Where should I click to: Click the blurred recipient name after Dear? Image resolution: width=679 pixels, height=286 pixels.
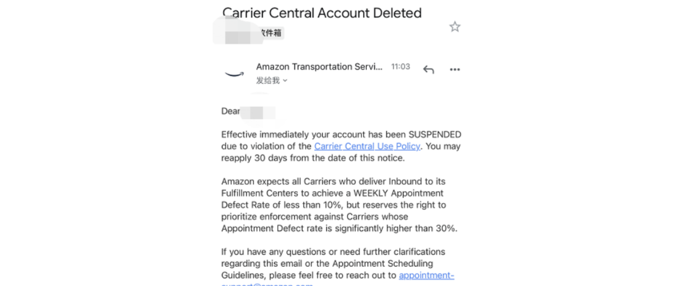(x=258, y=112)
